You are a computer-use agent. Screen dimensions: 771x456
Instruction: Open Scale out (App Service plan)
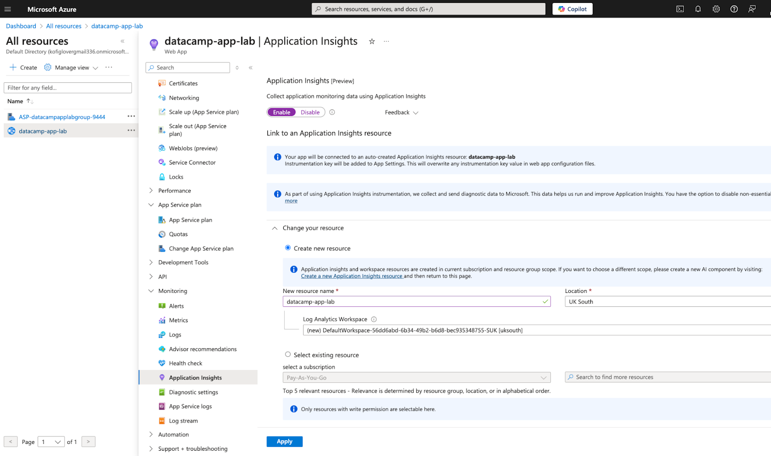click(x=198, y=130)
